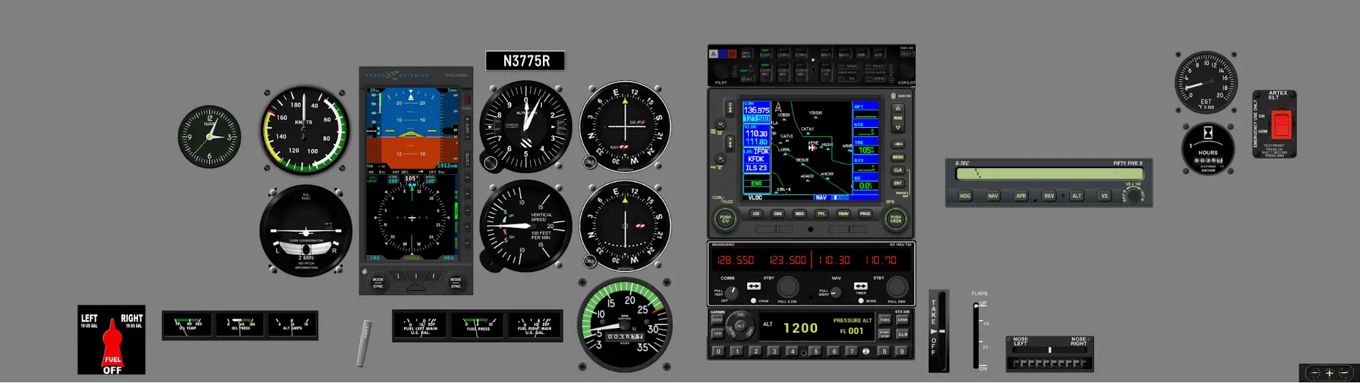Screen dimensions: 1360x383
Task: Click the OBS knob on upper CDI
Action: tap(589, 162)
